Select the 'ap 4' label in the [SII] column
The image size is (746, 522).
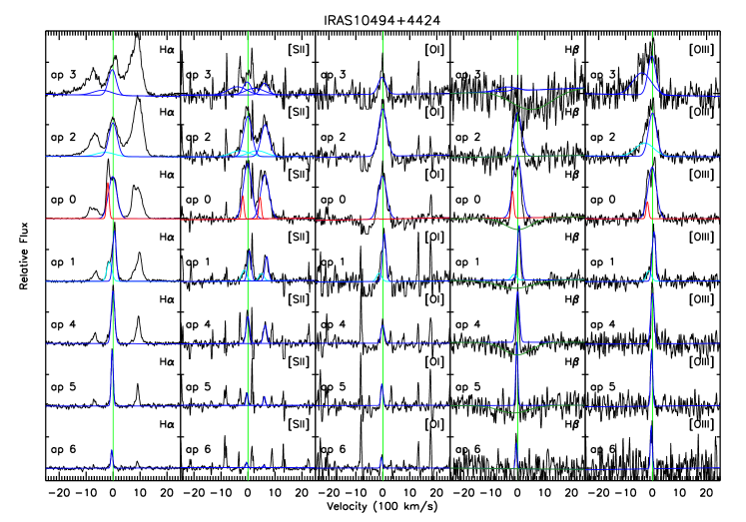[x=198, y=324]
